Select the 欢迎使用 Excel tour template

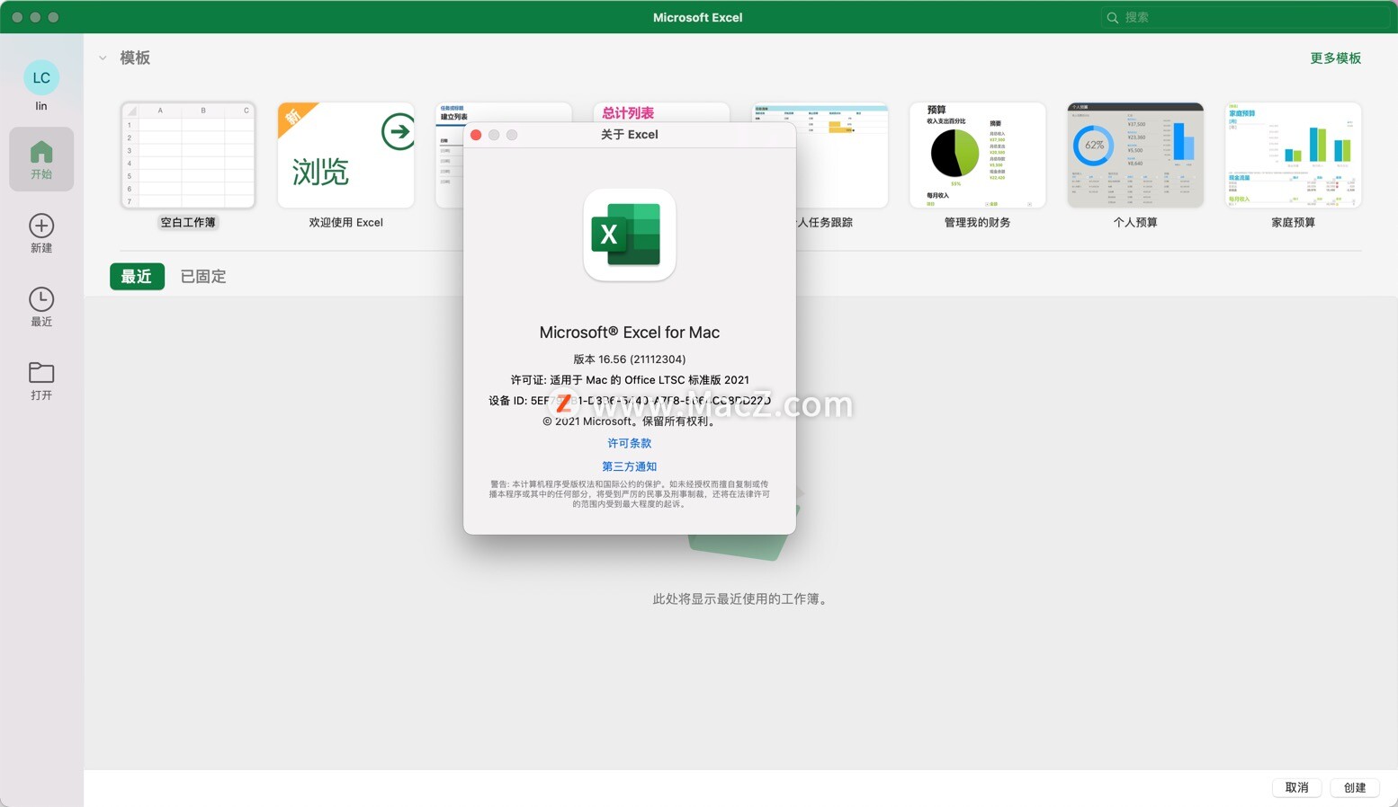point(346,155)
